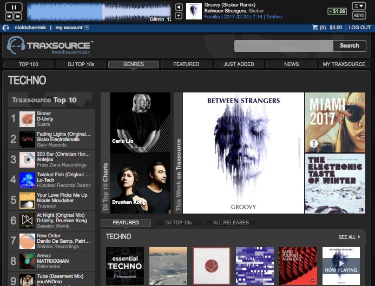The image size is (375, 286).
Task: Open the essential TECHNO release tile
Action: (x=125, y=266)
